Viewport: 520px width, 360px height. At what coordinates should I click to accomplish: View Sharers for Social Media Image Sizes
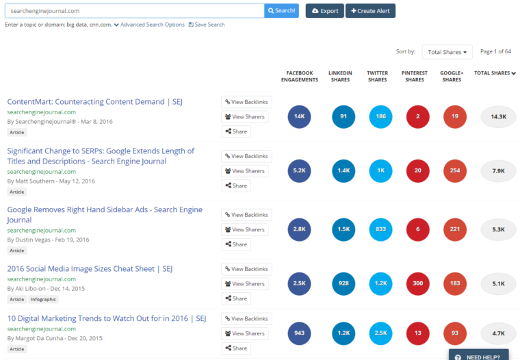pyautogui.click(x=245, y=283)
